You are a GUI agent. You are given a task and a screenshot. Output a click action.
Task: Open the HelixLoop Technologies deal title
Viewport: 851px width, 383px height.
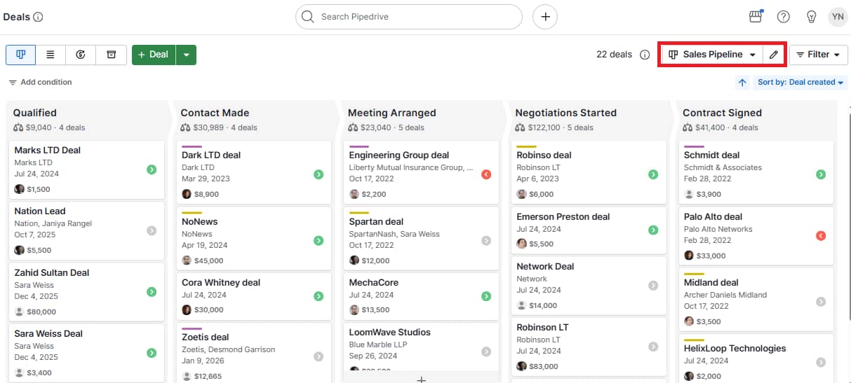(x=735, y=348)
